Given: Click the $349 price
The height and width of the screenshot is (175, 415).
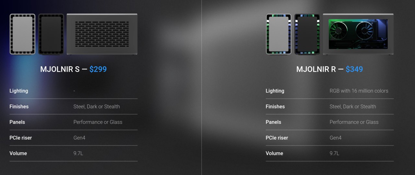Looking at the screenshot, I should [x=354, y=69].
